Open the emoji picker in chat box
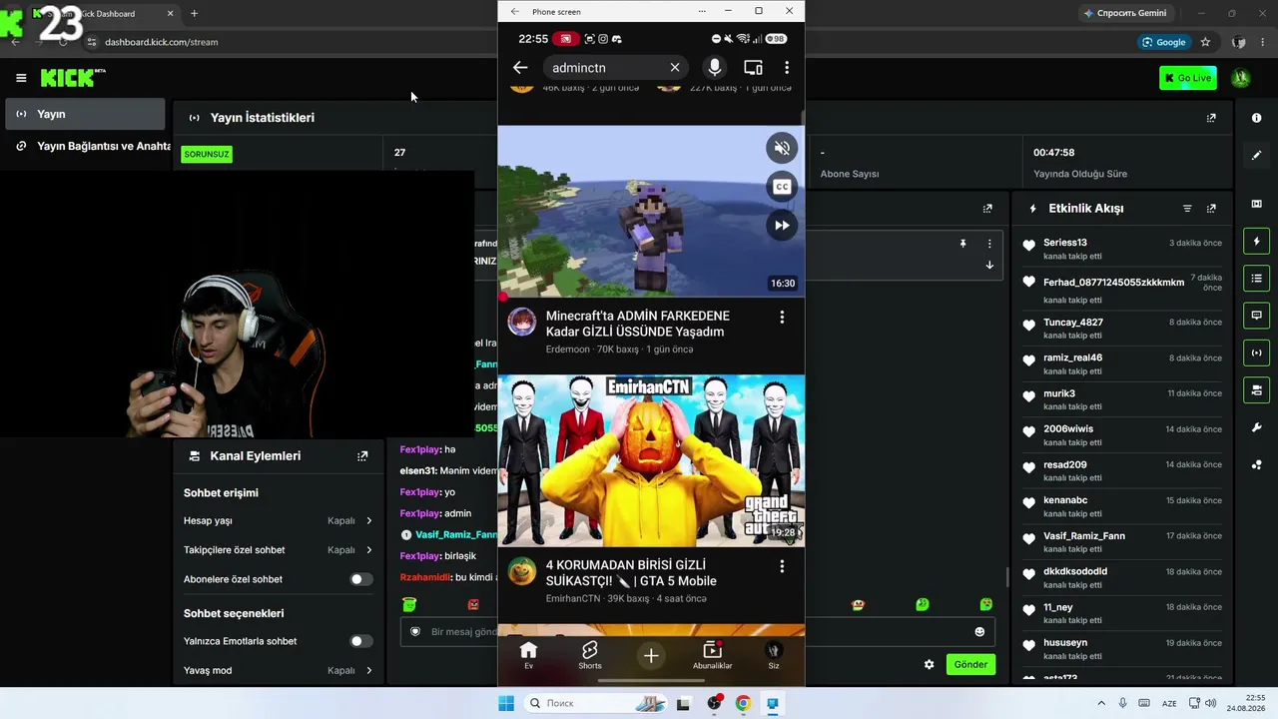This screenshot has width=1278, height=719. 979,632
